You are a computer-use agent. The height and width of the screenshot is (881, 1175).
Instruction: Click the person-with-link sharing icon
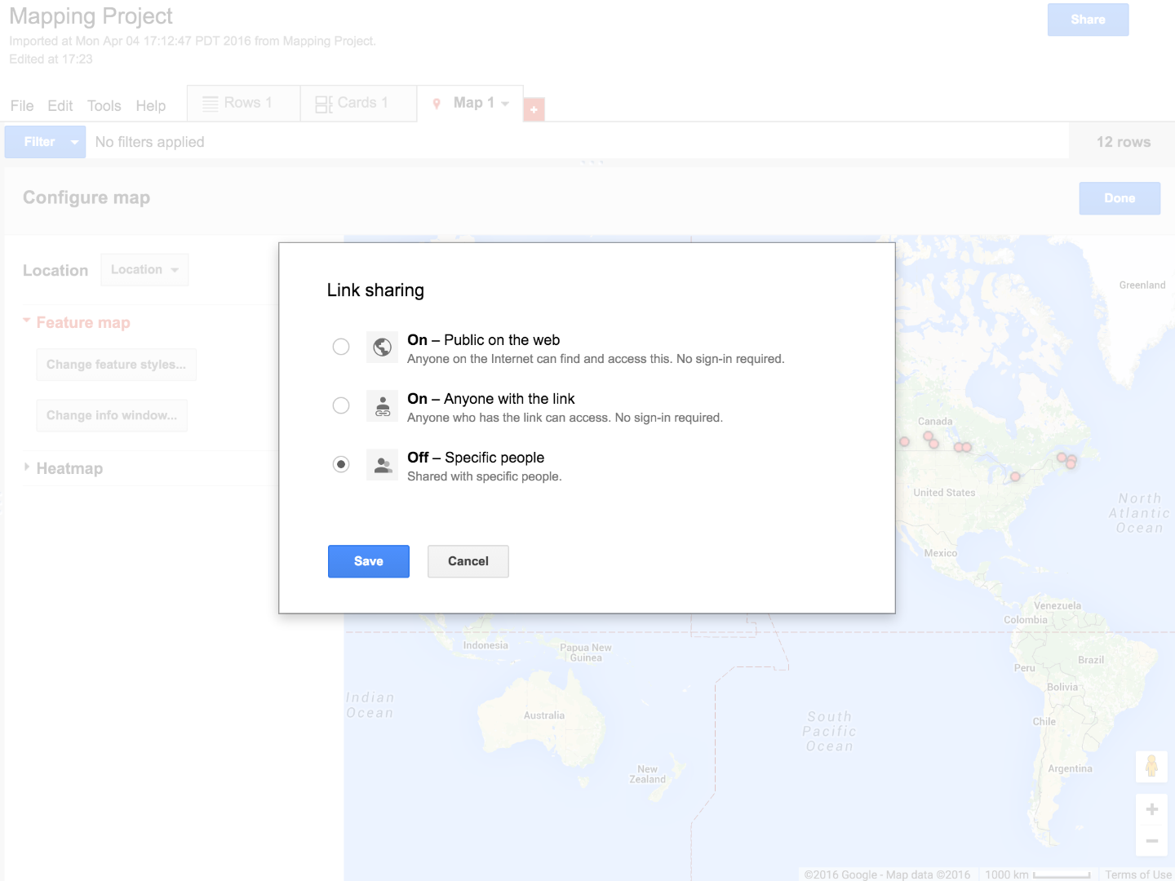coord(382,405)
